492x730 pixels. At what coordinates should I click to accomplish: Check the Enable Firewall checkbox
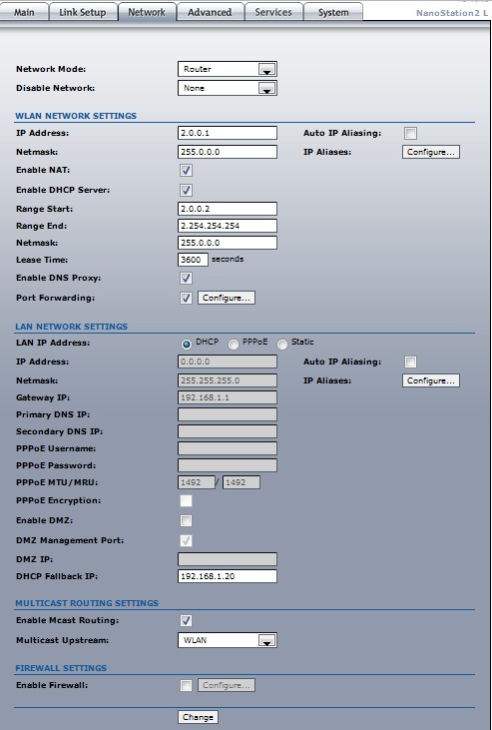(186, 685)
